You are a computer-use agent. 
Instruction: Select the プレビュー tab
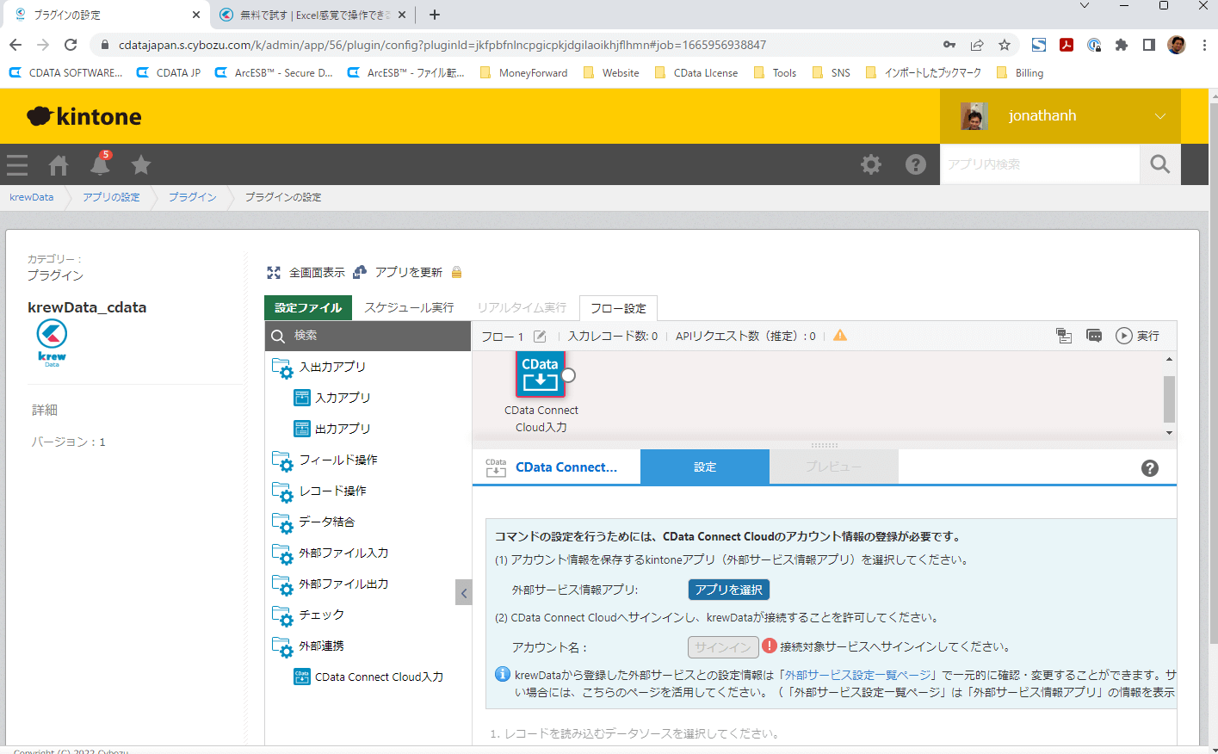(x=833, y=467)
